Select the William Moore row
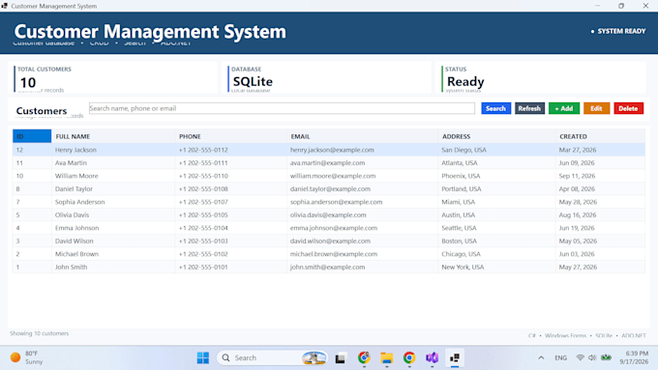The width and height of the screenshot is (658, 370). 329,176
